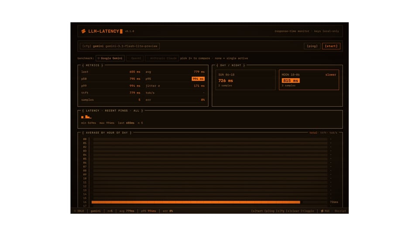
Task: Click the R&E icon in the status bar
Action: [322, 211]
